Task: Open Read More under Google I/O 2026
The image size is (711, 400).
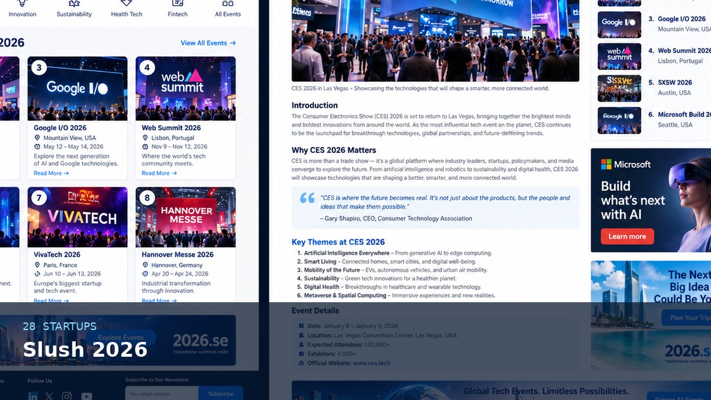Action: coord(51,174)
